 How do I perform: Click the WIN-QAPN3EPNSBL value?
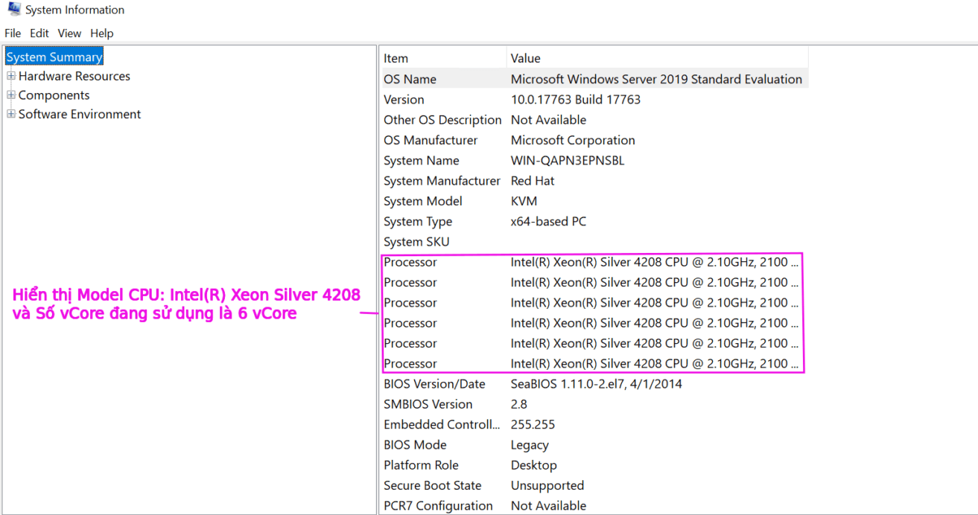click(x=568, y=161)
